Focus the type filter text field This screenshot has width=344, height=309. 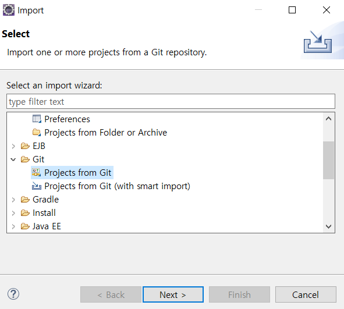point(171,101)
